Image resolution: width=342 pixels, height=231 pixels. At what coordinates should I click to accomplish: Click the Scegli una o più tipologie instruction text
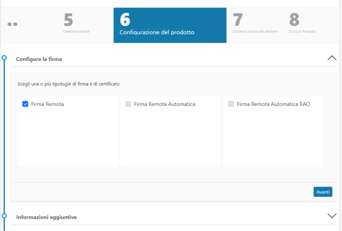(68, 84)
